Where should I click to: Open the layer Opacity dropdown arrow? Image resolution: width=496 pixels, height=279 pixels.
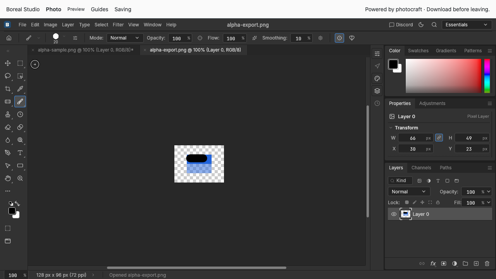pos(489,191)
